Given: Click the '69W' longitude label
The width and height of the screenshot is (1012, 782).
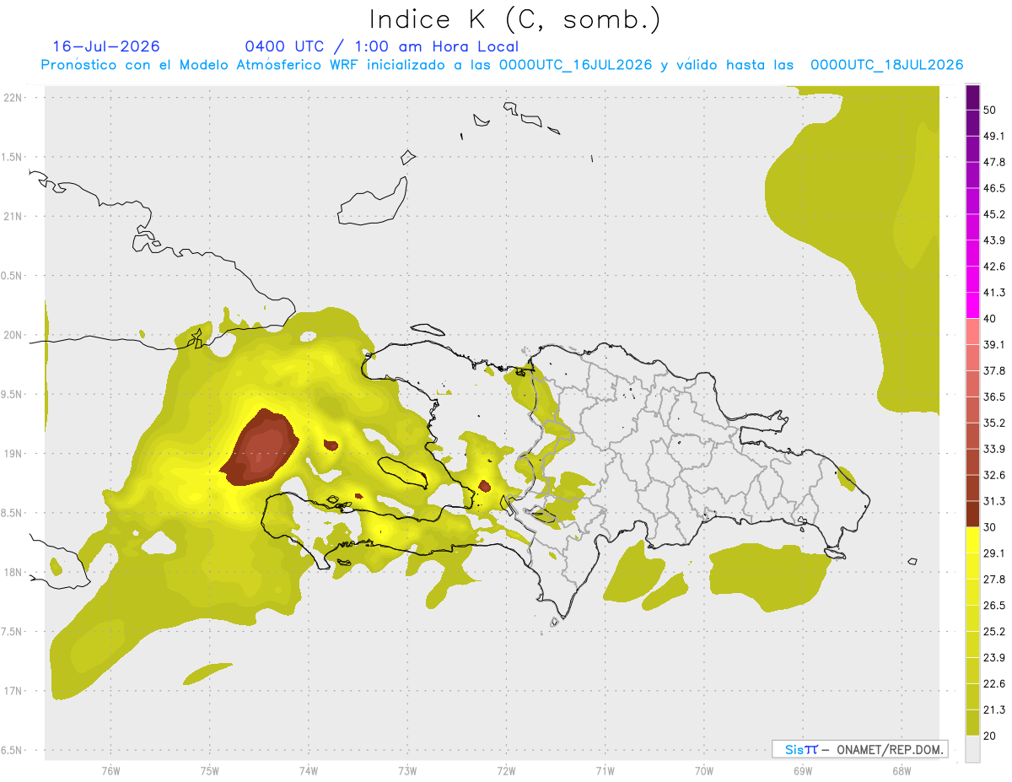Looking at the screenshot, I should point(802,771).
